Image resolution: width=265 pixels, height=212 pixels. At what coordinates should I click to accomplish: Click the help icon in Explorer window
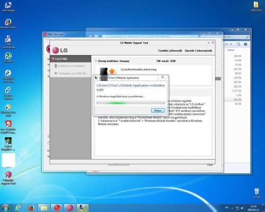click(245, 44)
